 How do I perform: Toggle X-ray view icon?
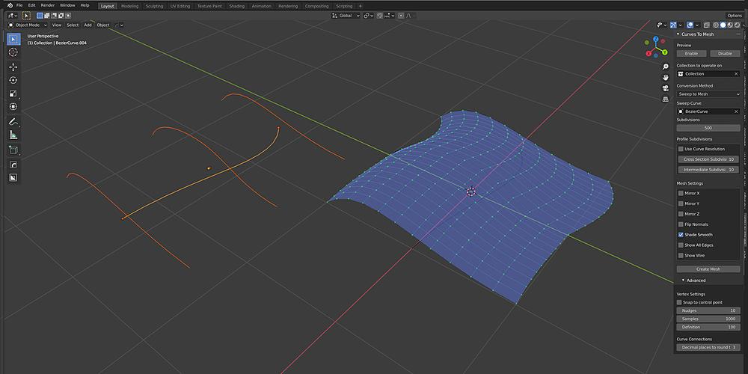(x=707, y=25)
